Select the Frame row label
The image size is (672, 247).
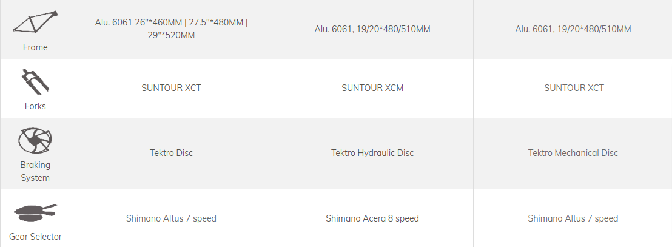pos(35,47)
